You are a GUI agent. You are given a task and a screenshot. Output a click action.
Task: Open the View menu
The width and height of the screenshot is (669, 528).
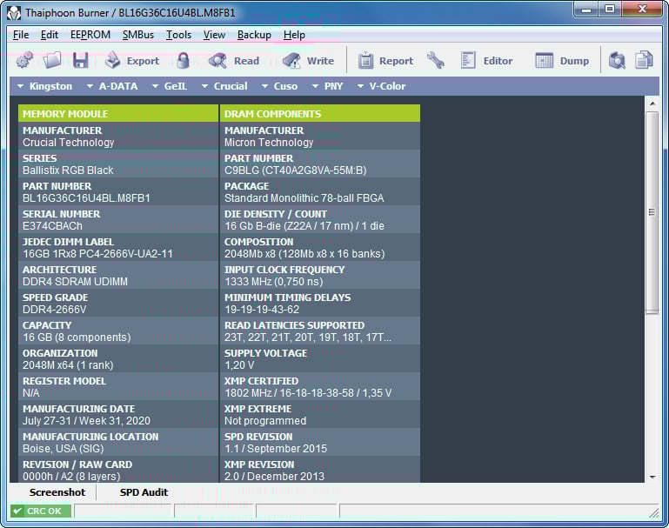tap(214, 35)
